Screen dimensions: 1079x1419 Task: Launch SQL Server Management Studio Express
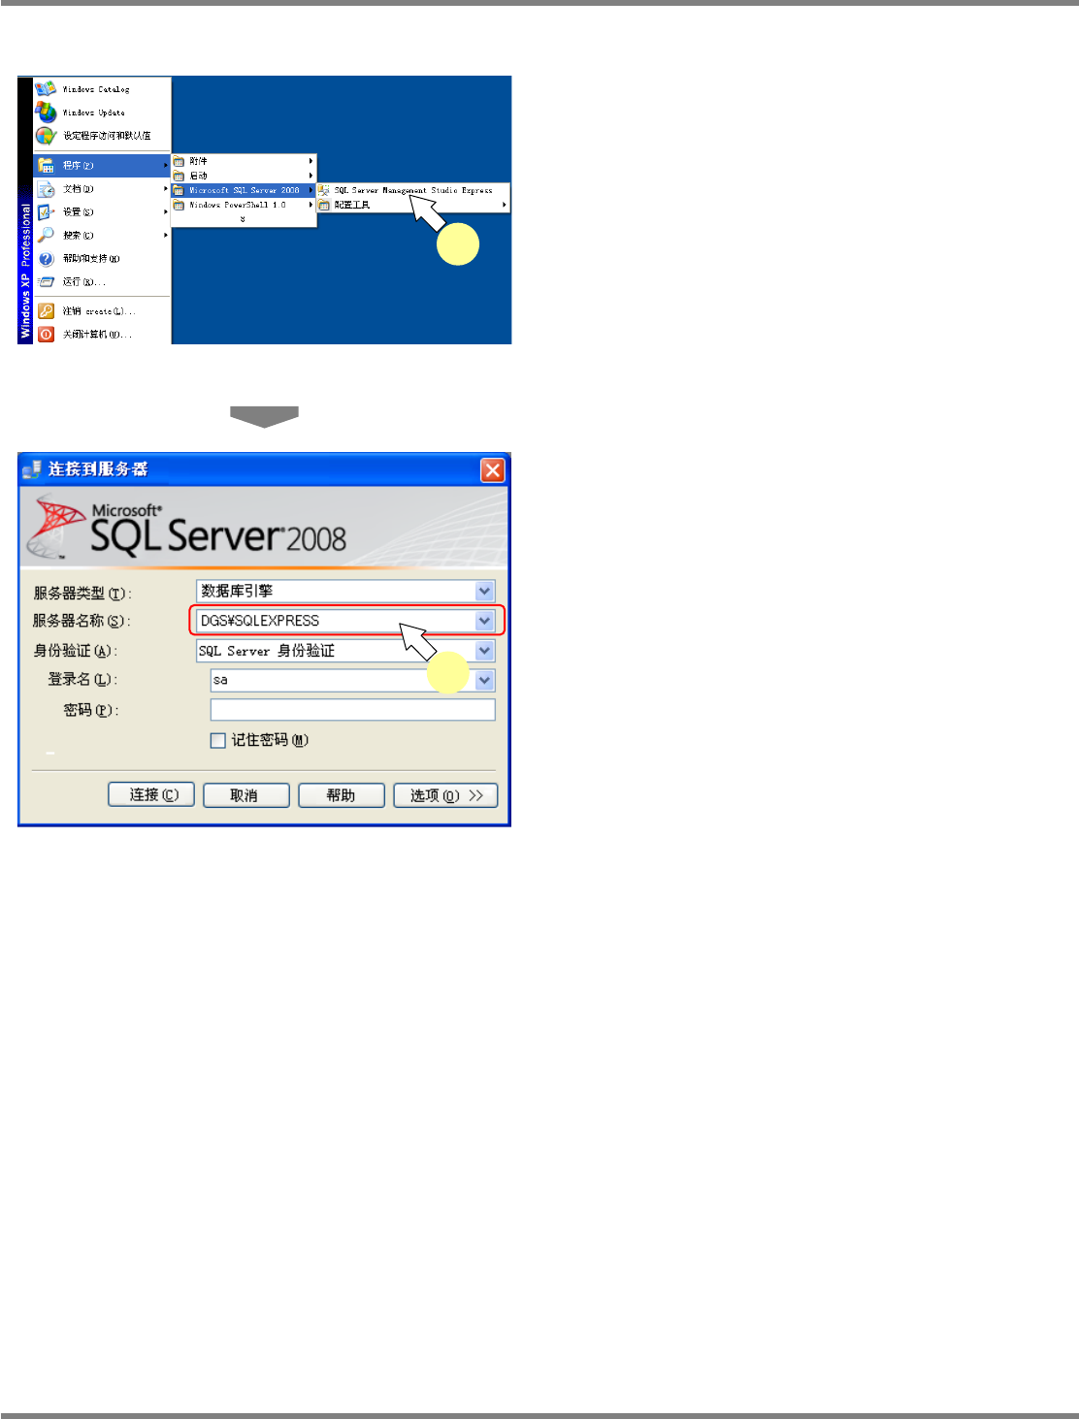413,190
